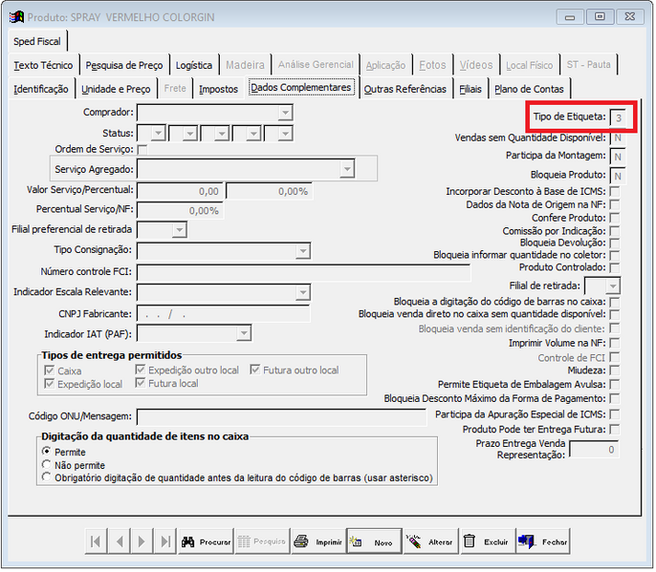Click the Procurar binoculars button
This screenshot has width=656, height=572.
pos(206,542)
